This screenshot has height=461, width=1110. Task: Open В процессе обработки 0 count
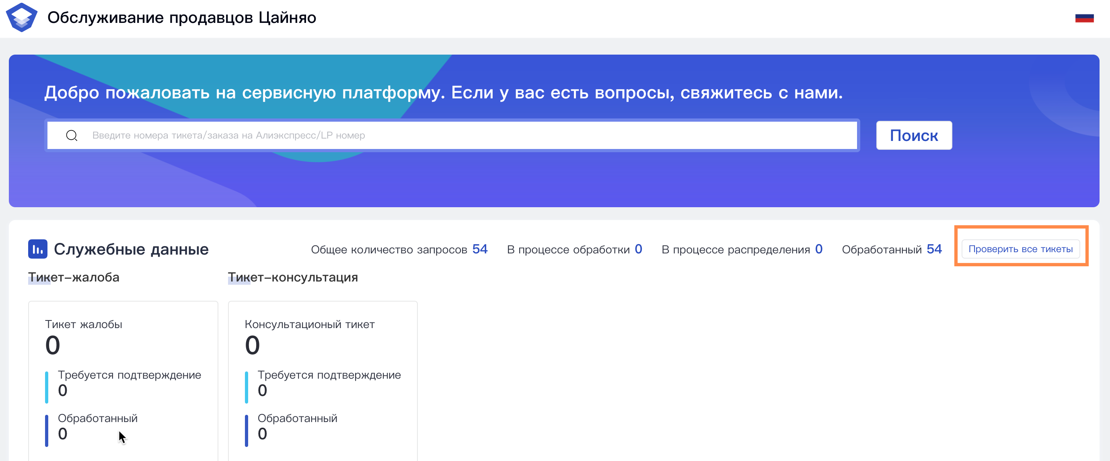tap(638, 249)
